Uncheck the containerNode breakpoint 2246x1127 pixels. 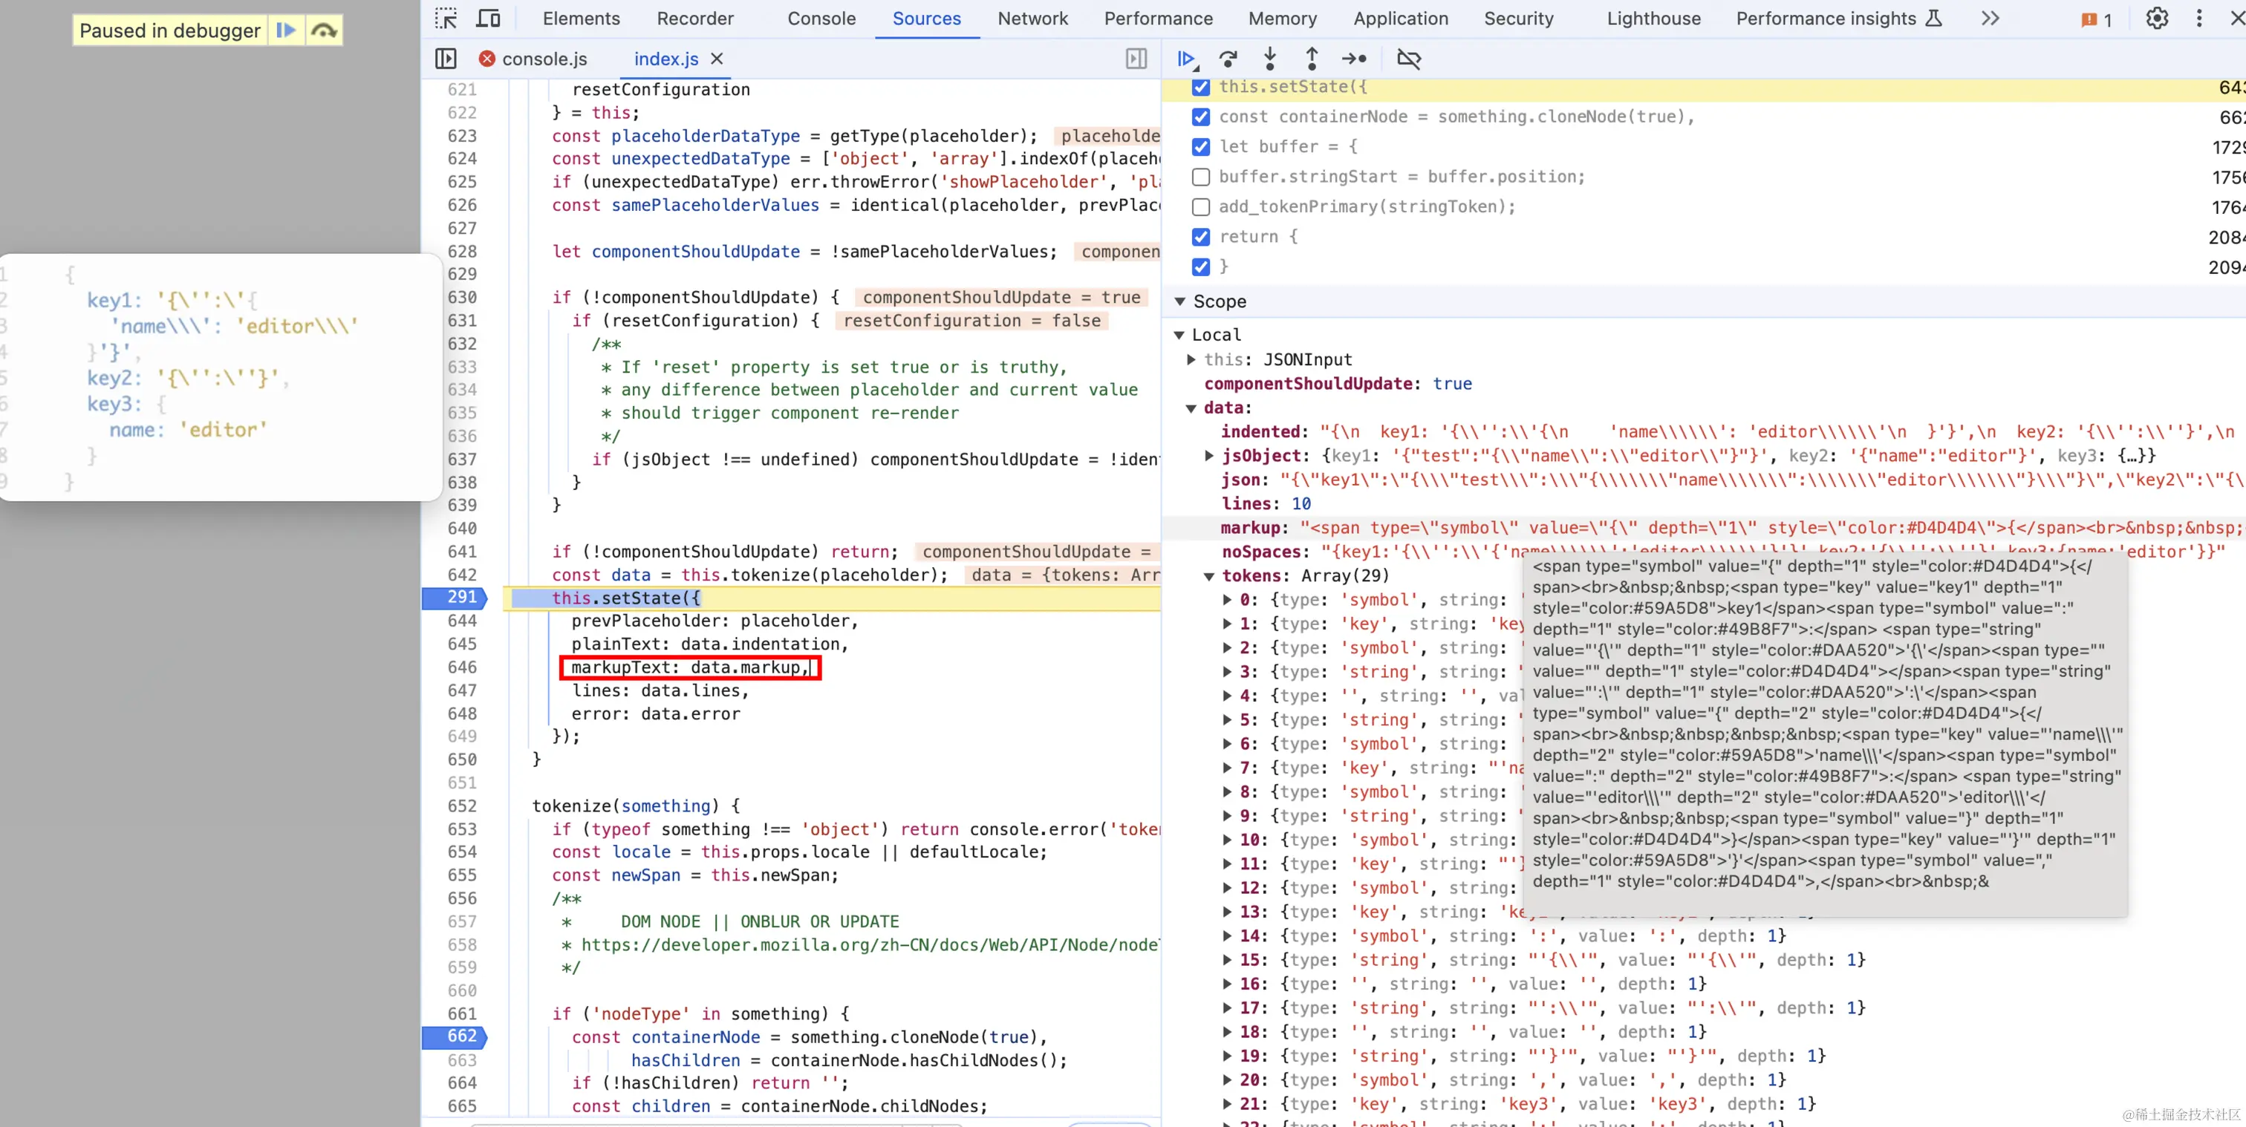point(1200,117)
